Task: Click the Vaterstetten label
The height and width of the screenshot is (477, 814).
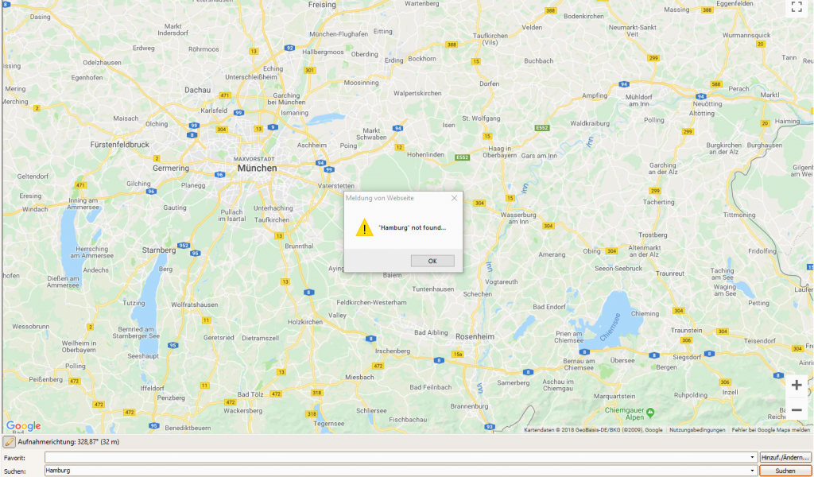Action: [336, 185]
